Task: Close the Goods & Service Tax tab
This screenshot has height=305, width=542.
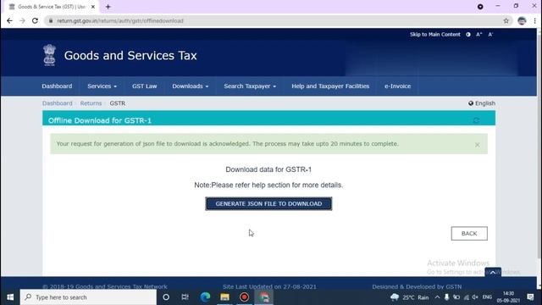Action: [x=93, y=7]
